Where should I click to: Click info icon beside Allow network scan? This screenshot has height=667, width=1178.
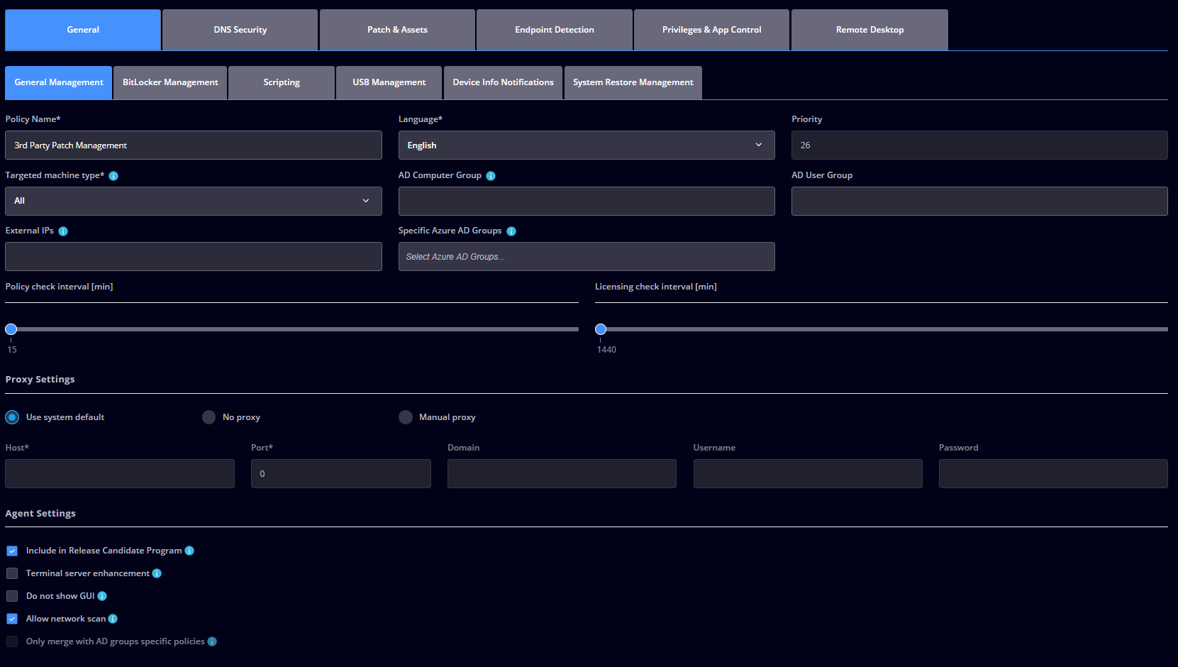[x=113, y=619]
